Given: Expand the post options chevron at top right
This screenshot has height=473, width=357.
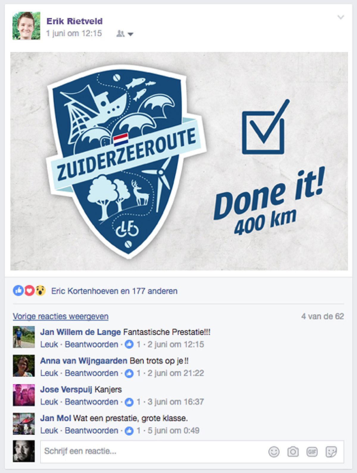Looking at the screenshot, I should (340, 17).
